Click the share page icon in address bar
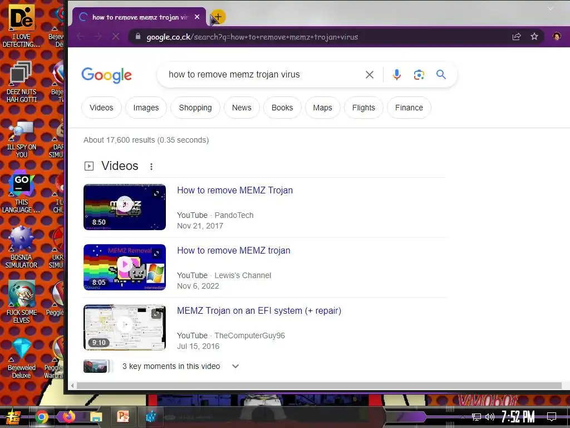The width and height of the screenshot is (570, 428). point(517,36)
